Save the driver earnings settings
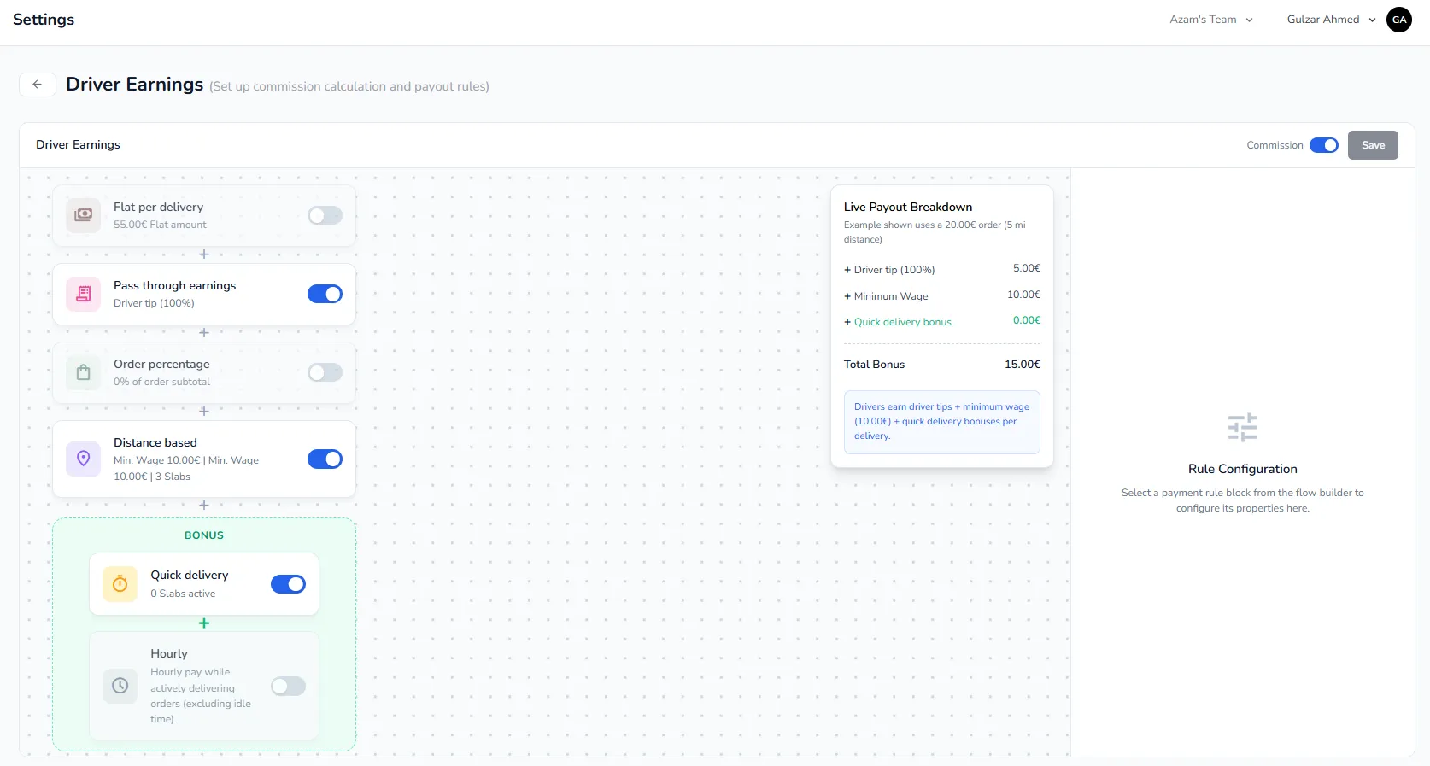Screen dimensions: 1430x766 [1373, 145]
